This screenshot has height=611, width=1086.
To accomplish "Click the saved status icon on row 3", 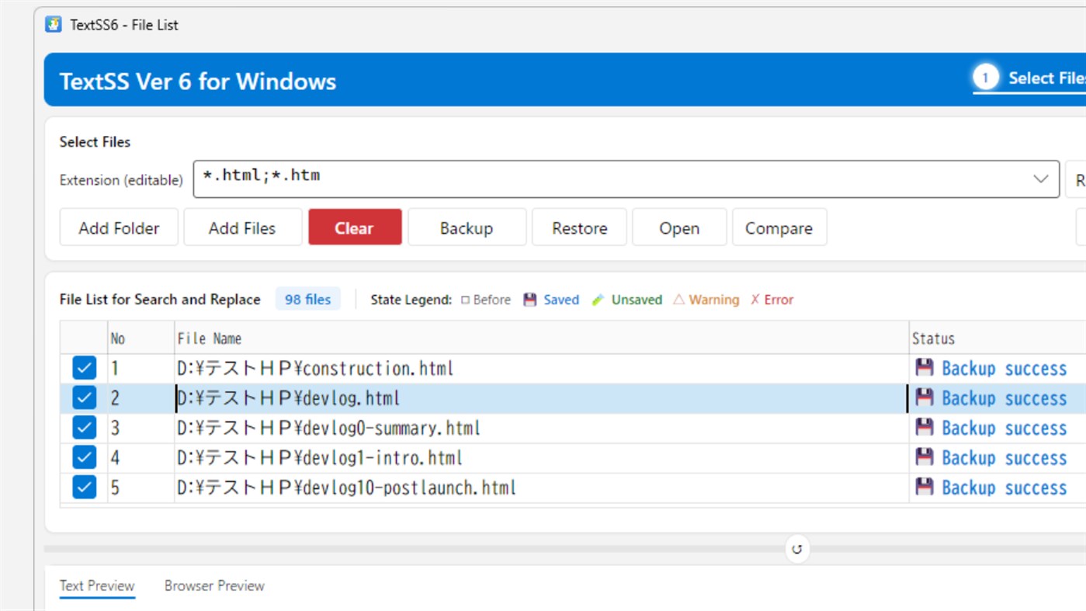I will (x=924, y=427).
